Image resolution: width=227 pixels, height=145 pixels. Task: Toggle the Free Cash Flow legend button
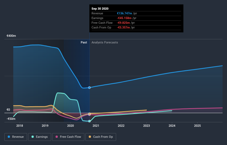click(x=68, y=137)
